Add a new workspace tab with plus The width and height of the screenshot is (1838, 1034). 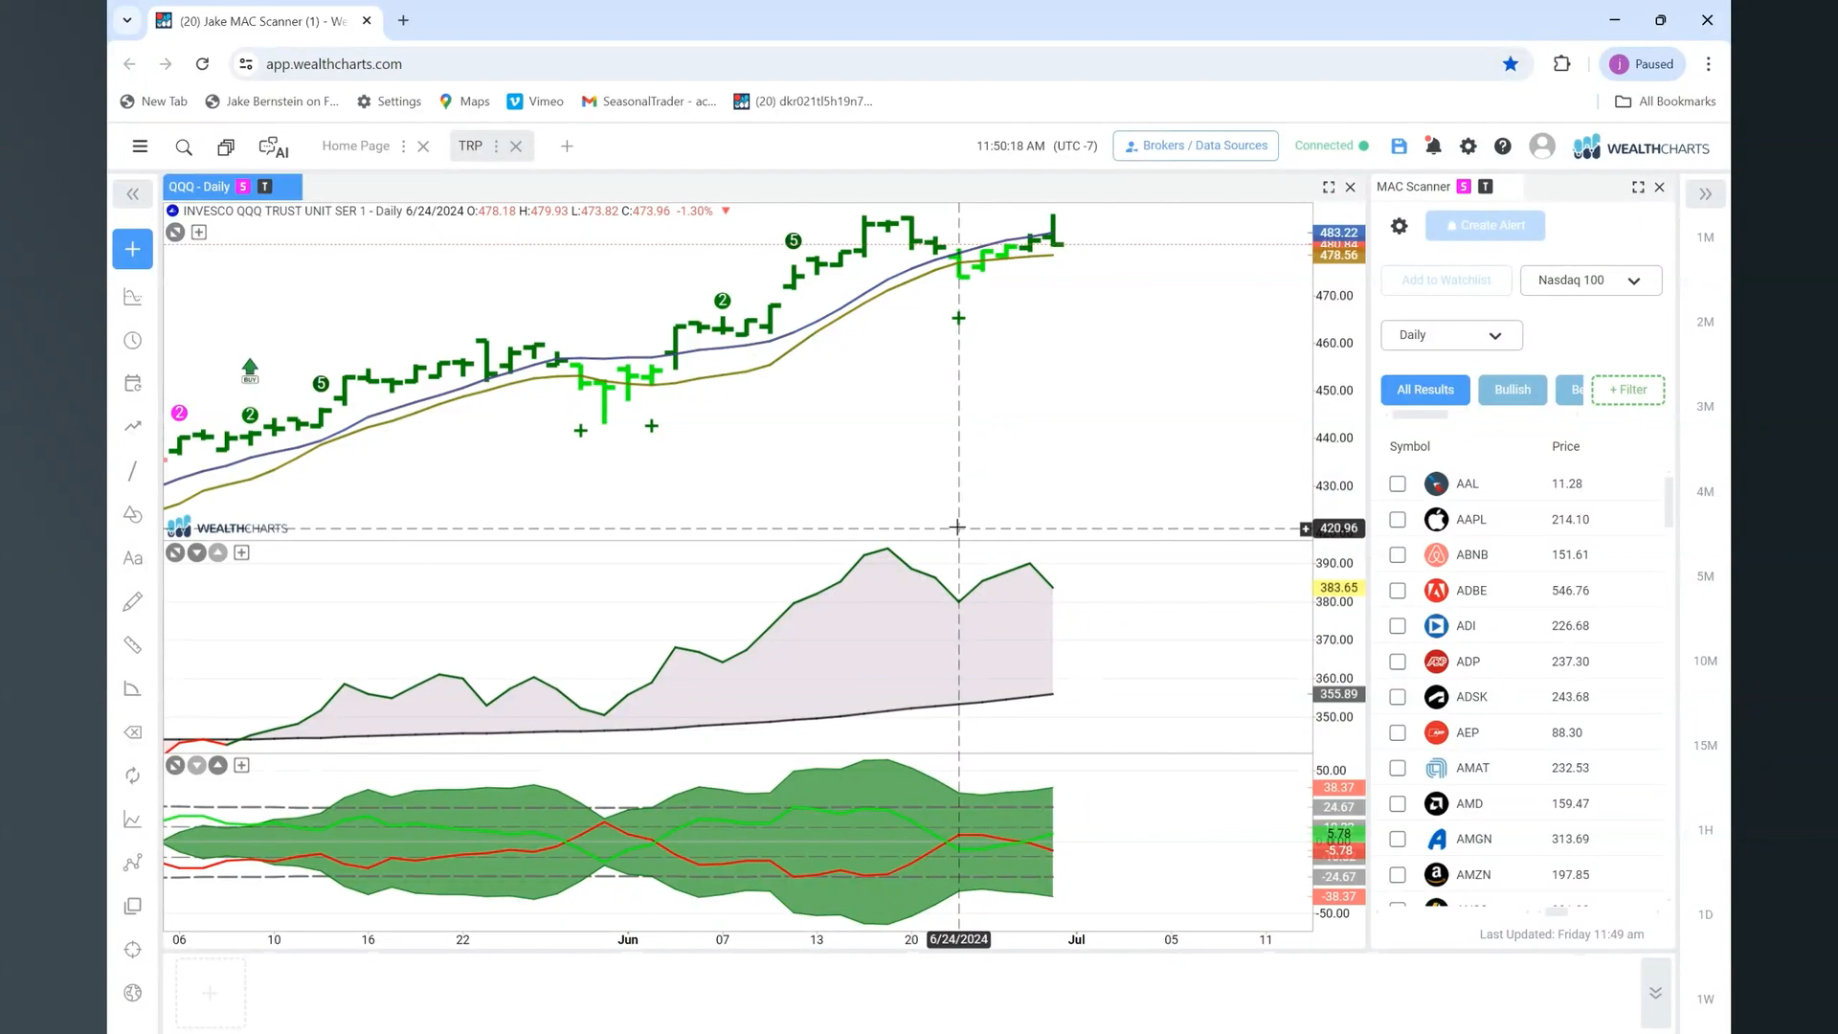[x=567, y=146]
